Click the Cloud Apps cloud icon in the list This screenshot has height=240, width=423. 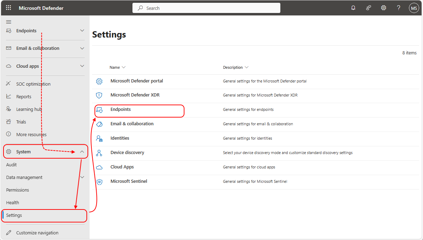99,167
